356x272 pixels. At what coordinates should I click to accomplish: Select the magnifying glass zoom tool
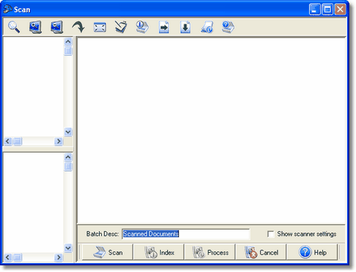(x=14, y=27)
